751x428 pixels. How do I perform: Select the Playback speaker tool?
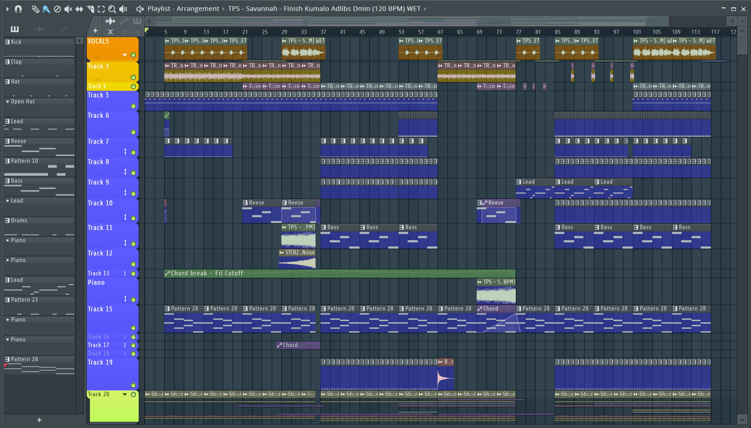(x=123, y=9)
